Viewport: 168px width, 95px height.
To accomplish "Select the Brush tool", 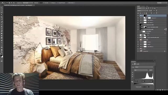I will (x=2, y=24).
